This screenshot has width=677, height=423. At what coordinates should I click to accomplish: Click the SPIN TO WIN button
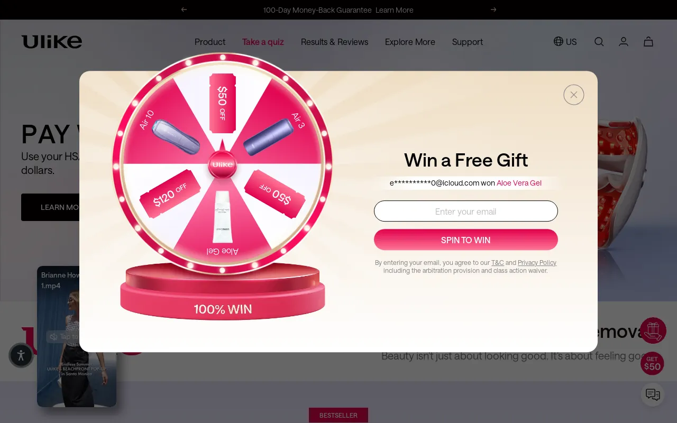[466, 240]
